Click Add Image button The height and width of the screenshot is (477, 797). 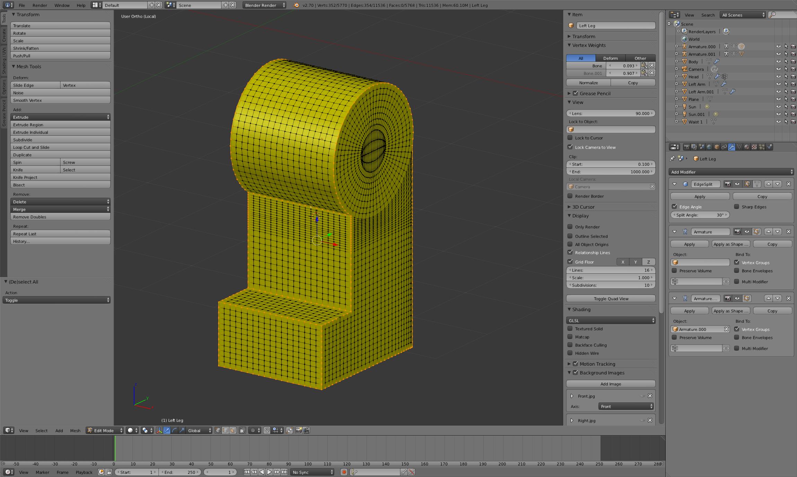[611, 384]
